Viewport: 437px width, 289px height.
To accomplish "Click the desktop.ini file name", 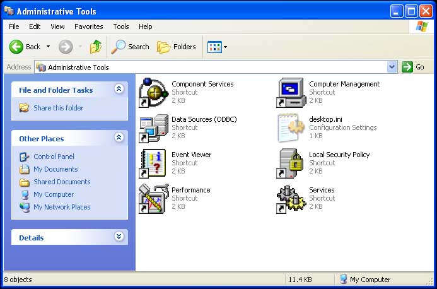I will (325, 119).
